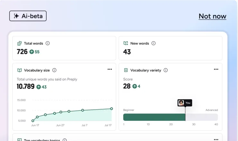Click the Total words card icon
Viewport: 238px width, 141px height.
(x=19, y=43)
